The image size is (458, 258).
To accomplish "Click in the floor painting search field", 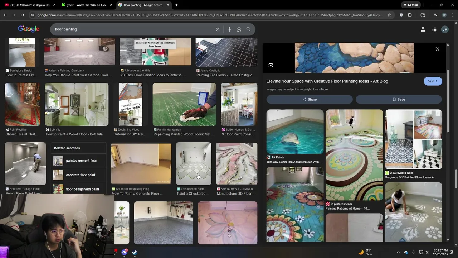I will pyautogui.click(x=132, y=29).
